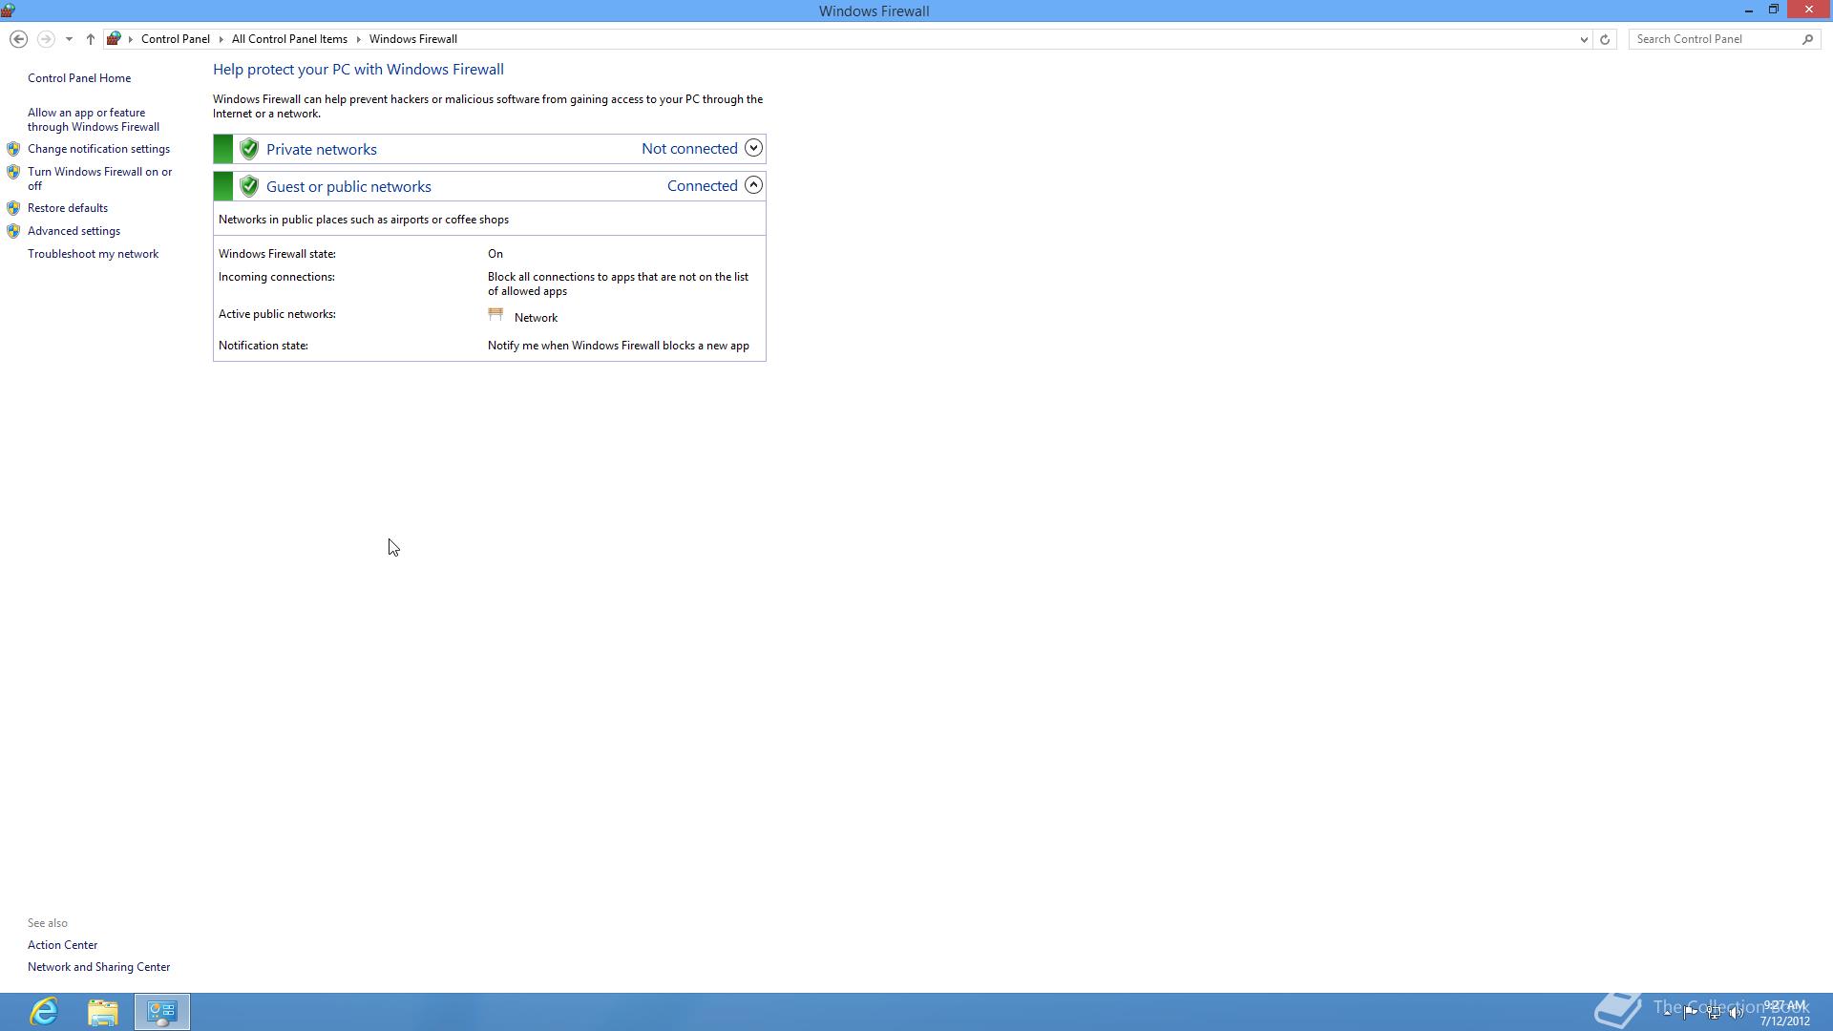Click the volume speaker tray icon
The image size is (1833, 1031).
click(1737, 1012)
